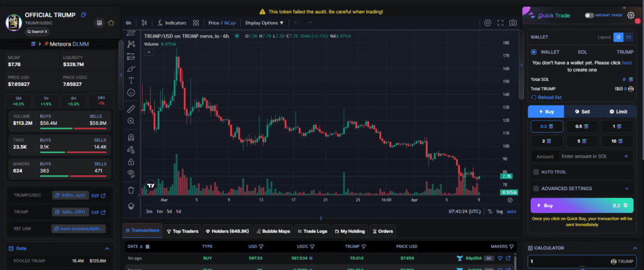Screen dimensions: 644x270
Task: Click the OFFICIAL TRUMP token avatar
Action: click(14, 23)
